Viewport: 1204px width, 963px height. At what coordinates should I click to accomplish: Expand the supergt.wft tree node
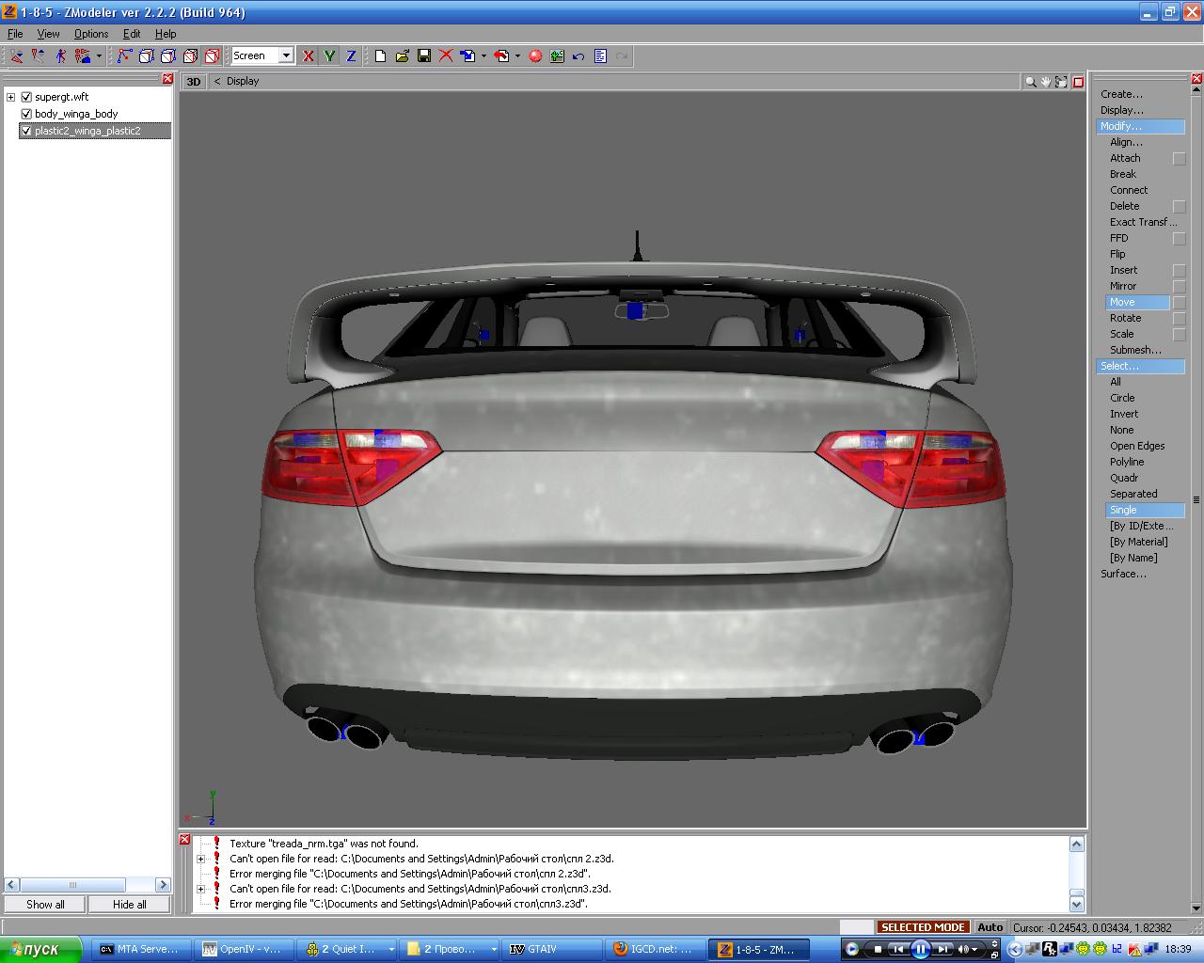[10, 97]
